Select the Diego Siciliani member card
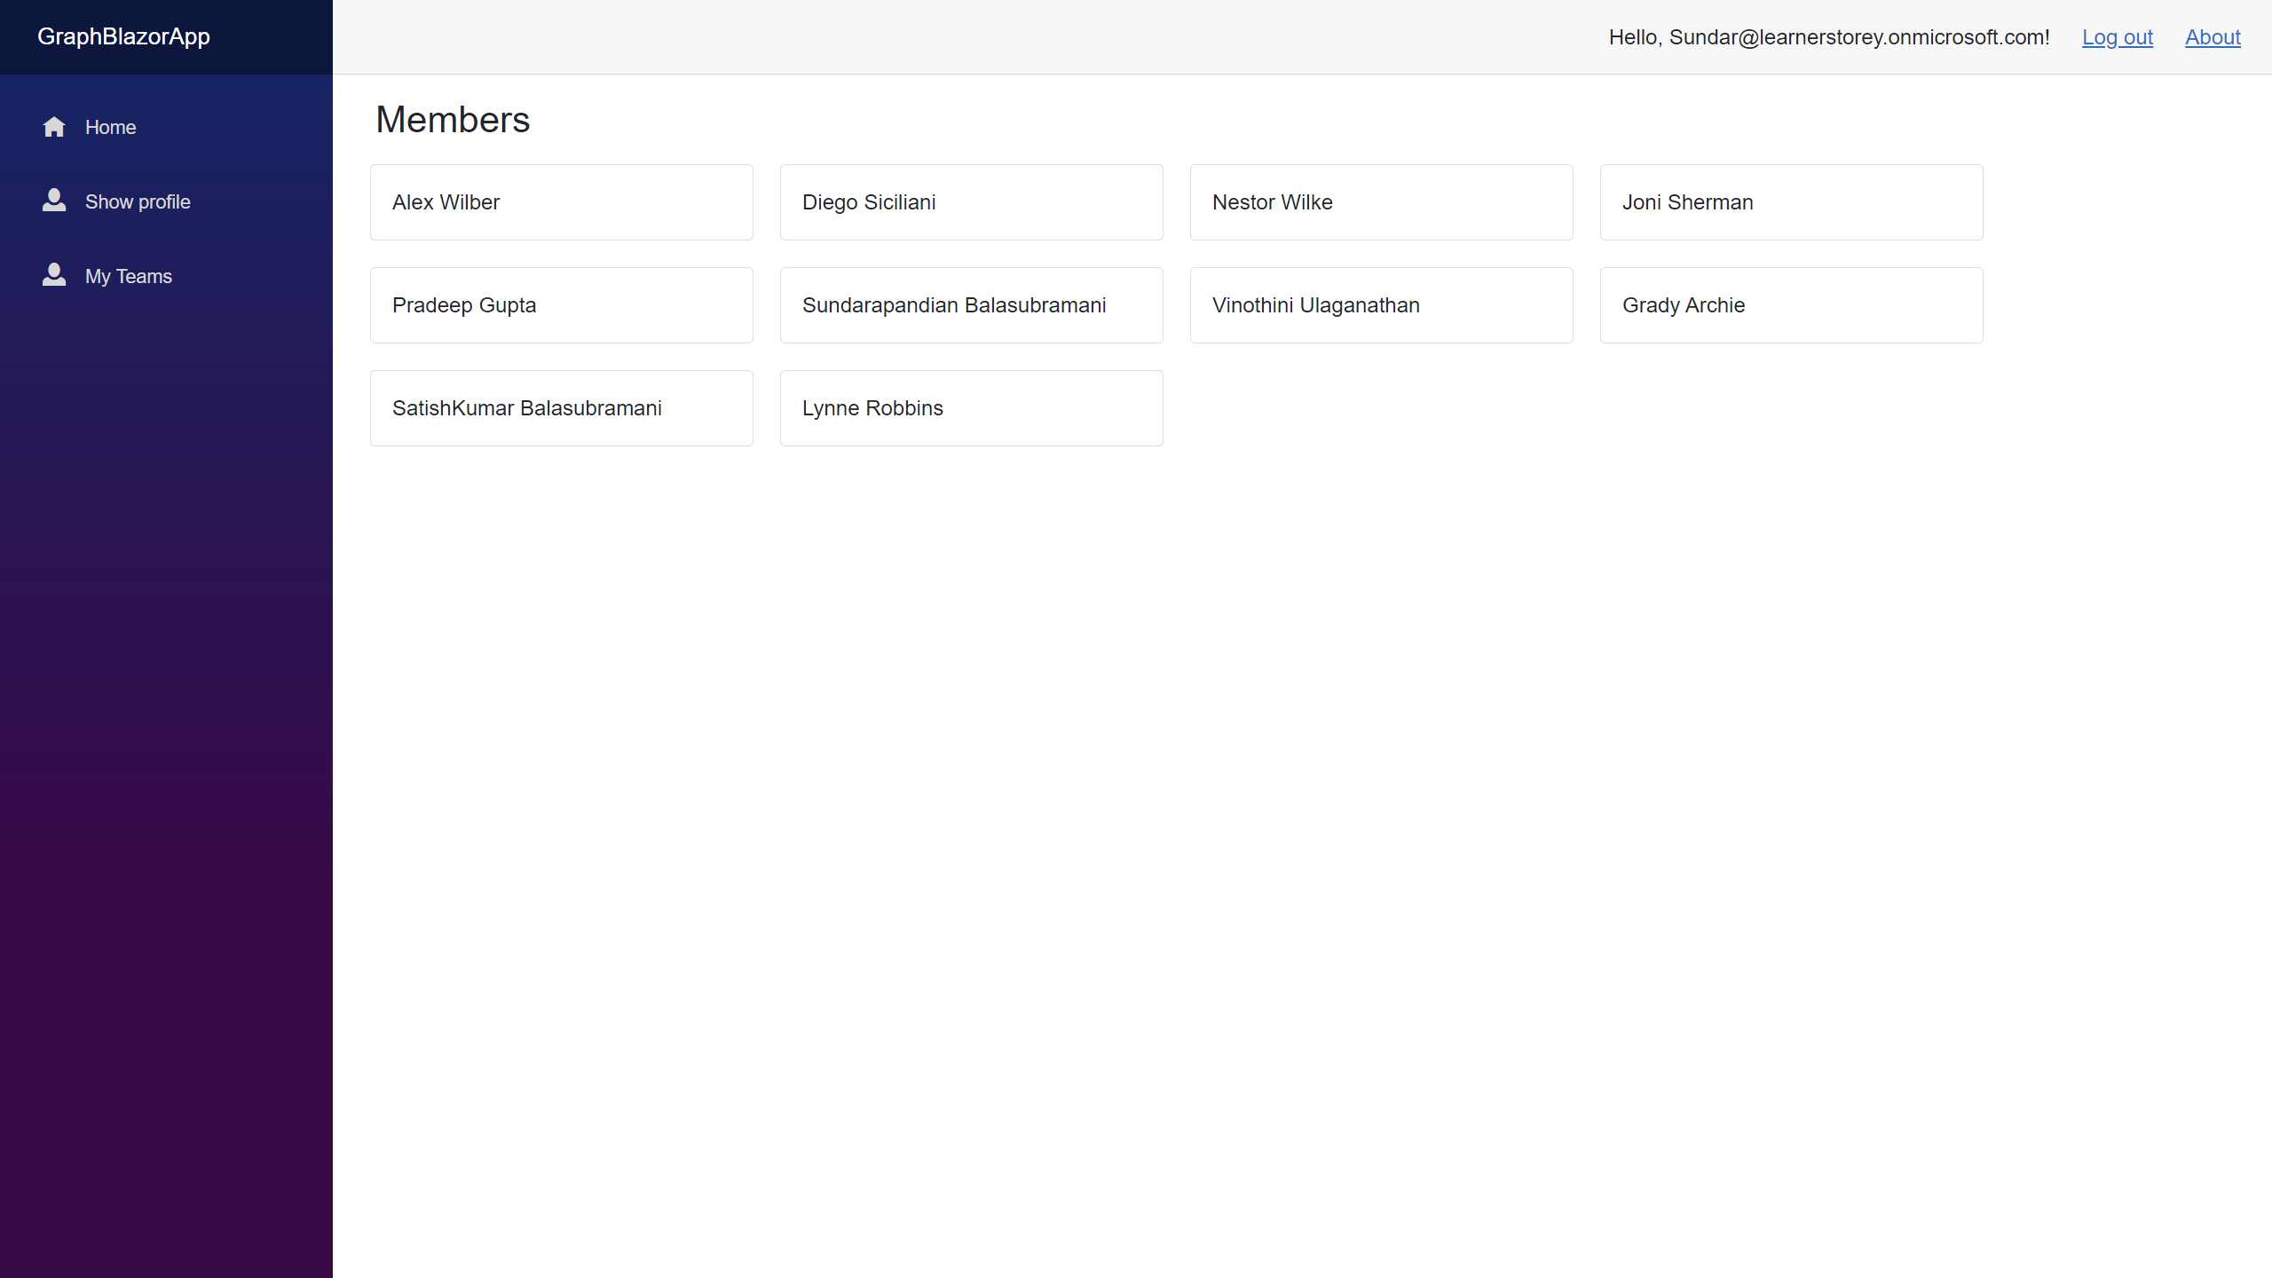 pyautogui.click(x=972, y=202)
